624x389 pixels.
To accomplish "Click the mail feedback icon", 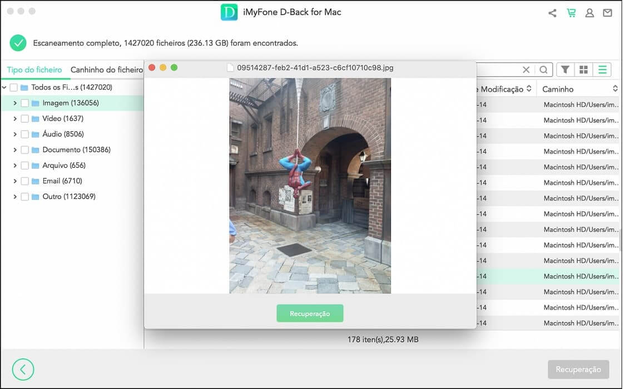I will point(607,13).
